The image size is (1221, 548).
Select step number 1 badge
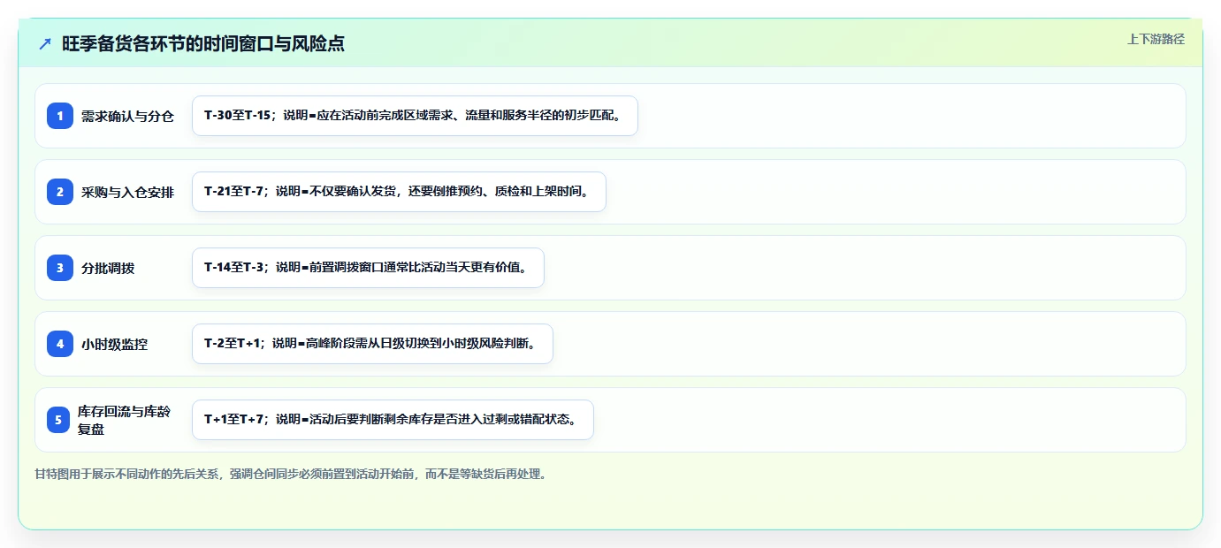60,116
